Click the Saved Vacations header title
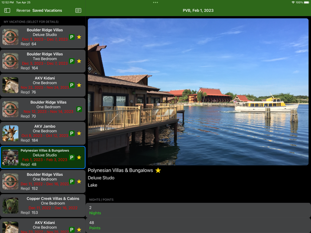311x233 pixels. click(47, 10)
